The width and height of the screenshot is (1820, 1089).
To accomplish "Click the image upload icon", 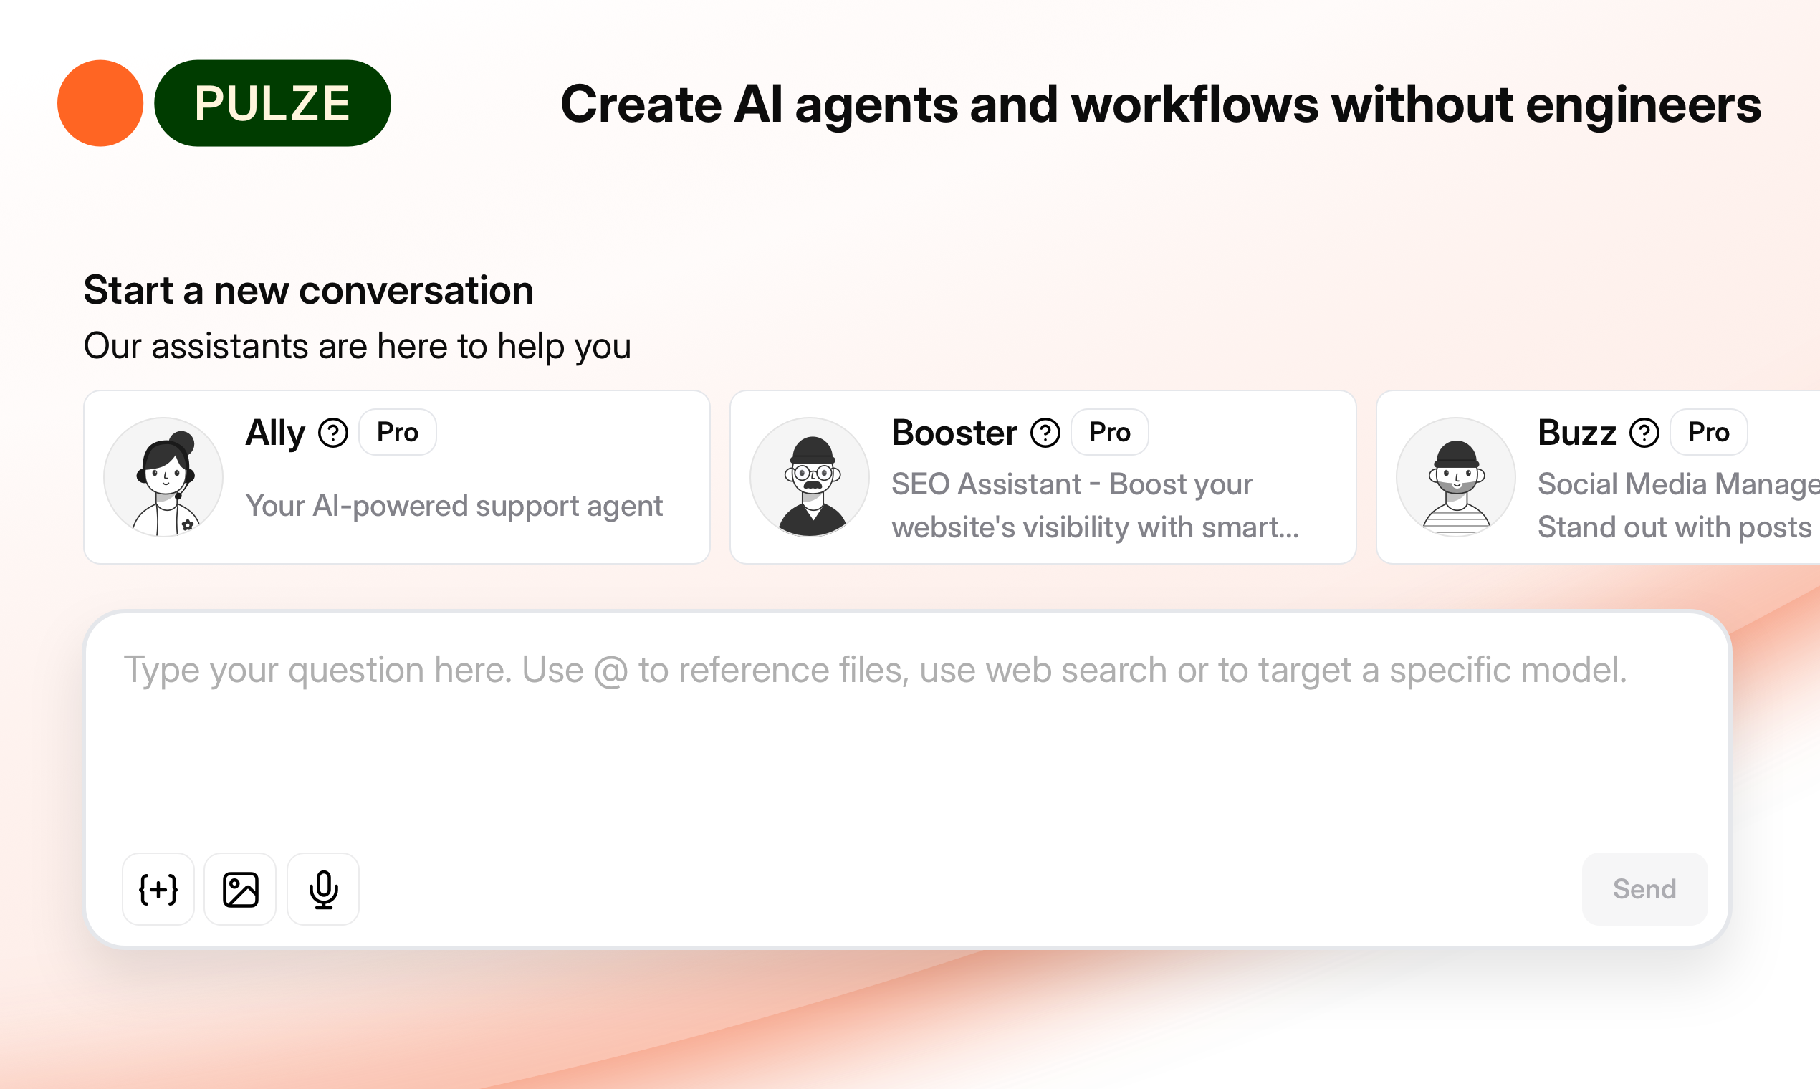I will click(x=241, y=889).
